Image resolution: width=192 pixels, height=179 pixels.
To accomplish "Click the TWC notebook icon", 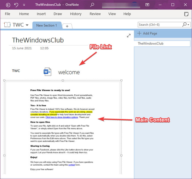I will (7, 25).
